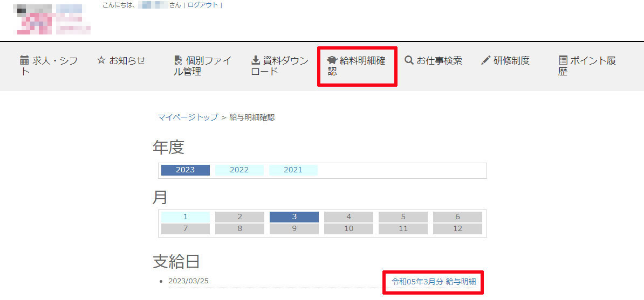Screen dimensions: 644x300
Task: Open the ポイント履歴 menu item
Action: point(588,66)
